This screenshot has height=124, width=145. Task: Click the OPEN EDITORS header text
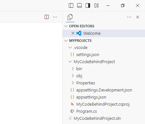coord(82,26)
